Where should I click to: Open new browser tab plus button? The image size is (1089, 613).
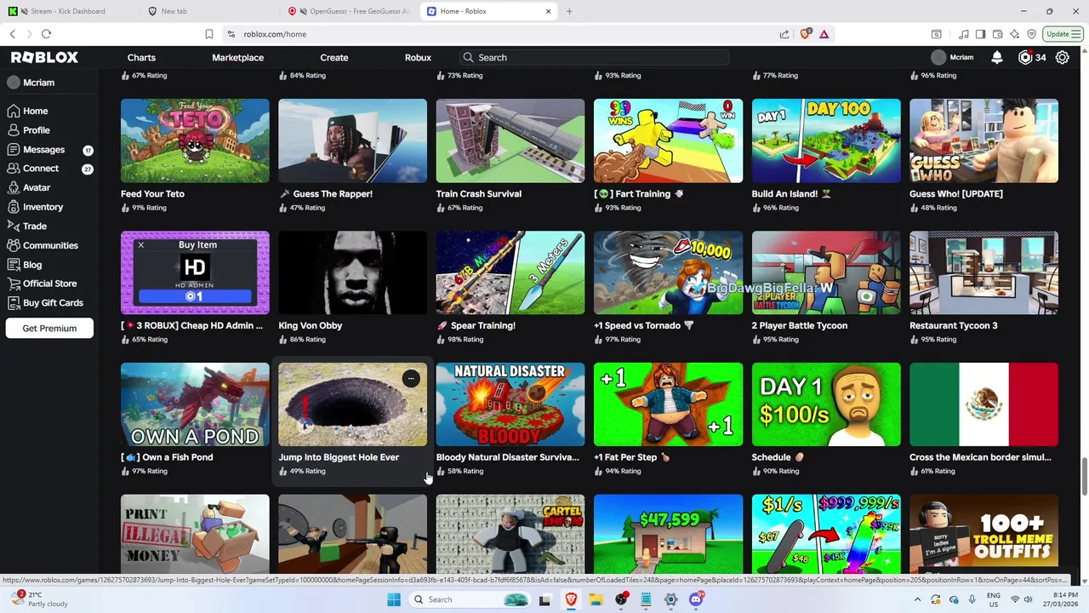click(569, 11)
